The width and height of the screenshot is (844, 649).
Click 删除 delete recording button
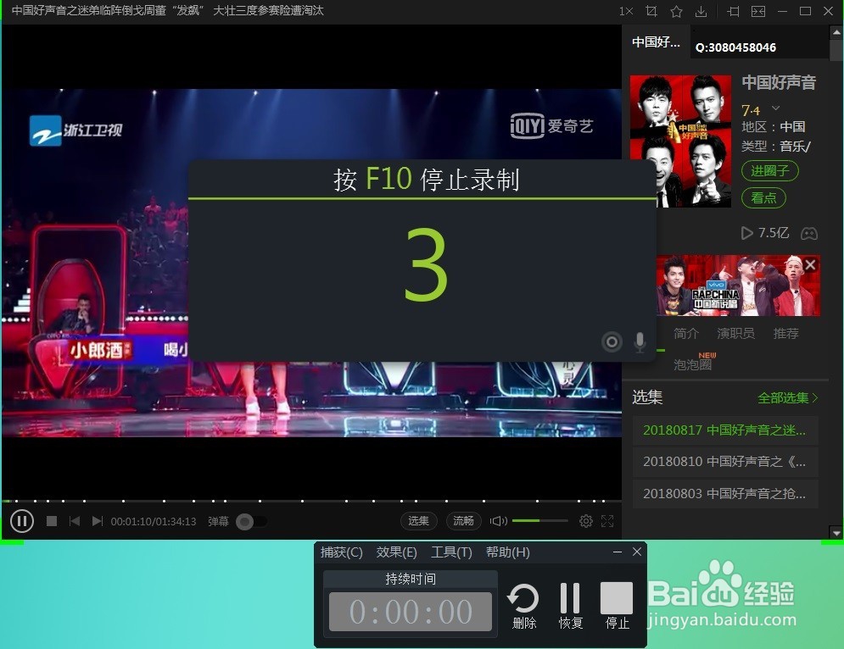(523, 606)
